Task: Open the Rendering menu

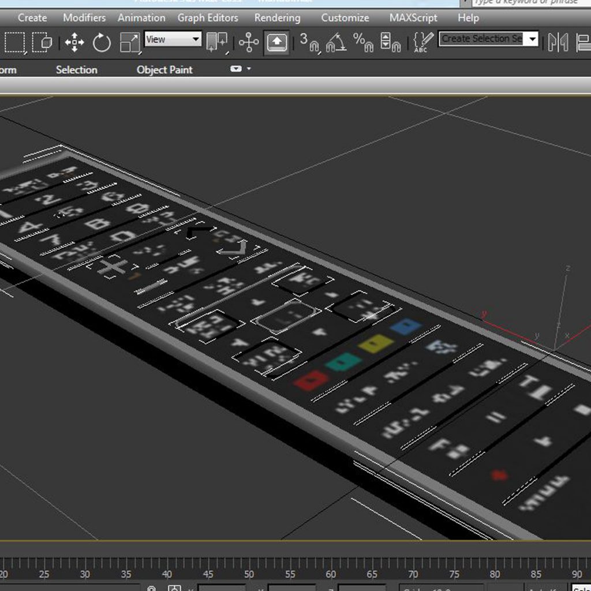Action: tap(277, 18)
